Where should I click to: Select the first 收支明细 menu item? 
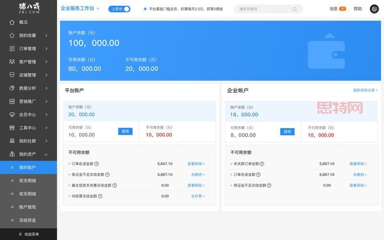(28, 181)
